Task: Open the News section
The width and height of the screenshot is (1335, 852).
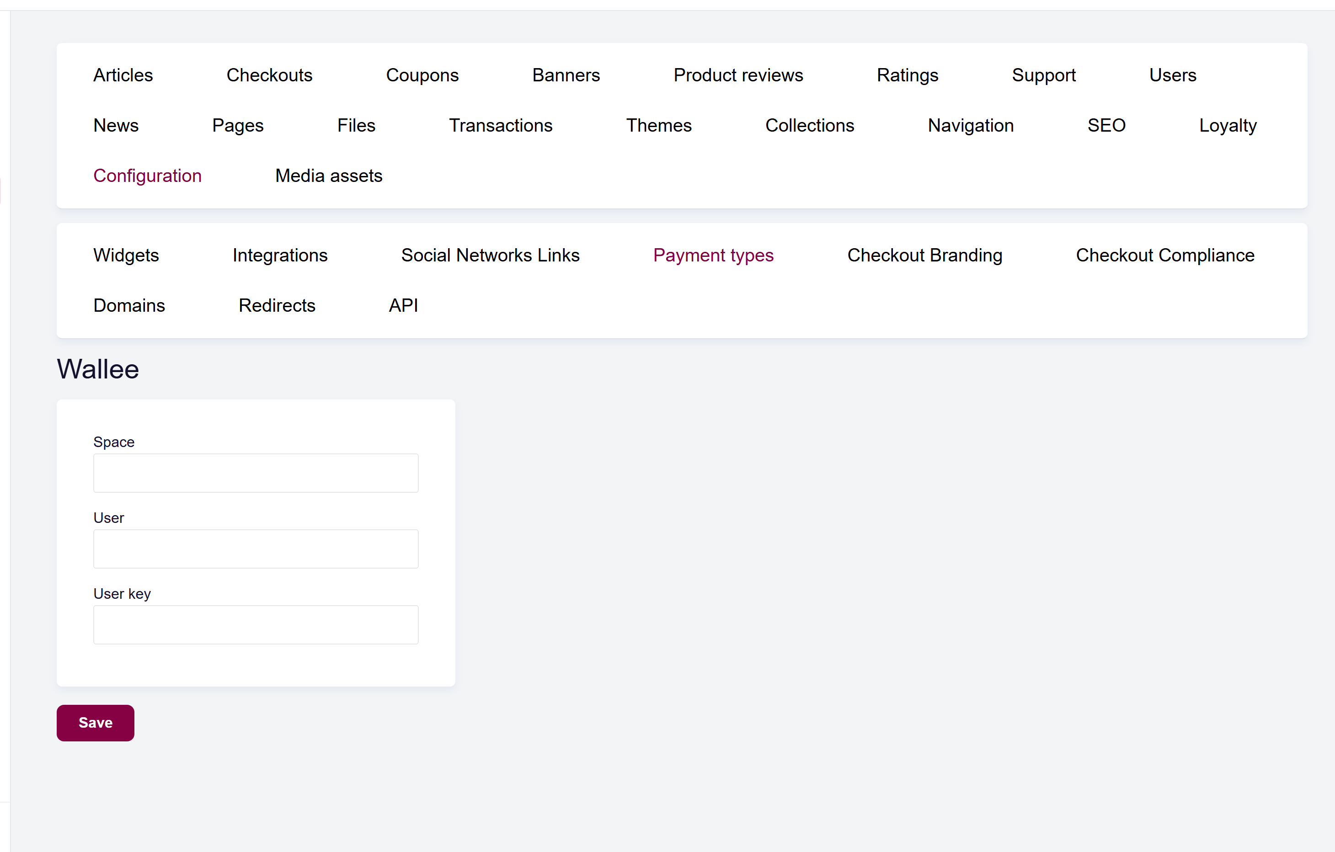Action: pos(116,125)
